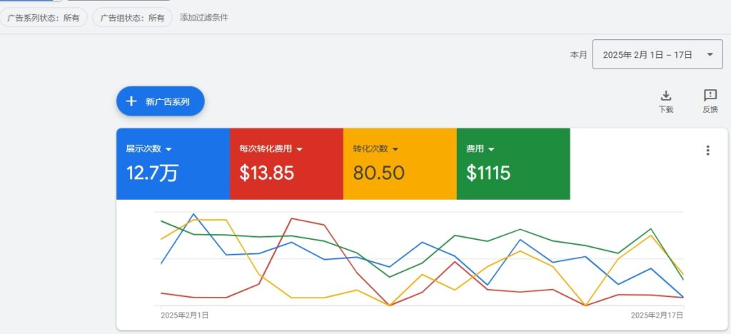Click the plus icon for new campaign
The width and height of the screenshot is (731, 334).
[x=131, y=101]
